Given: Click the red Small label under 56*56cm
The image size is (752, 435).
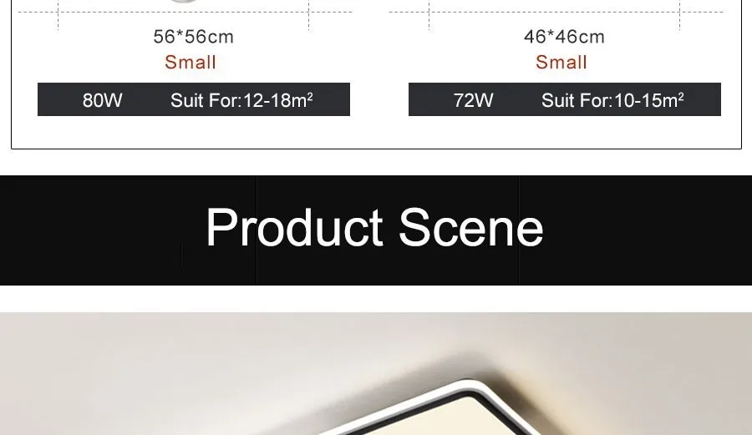Looking at the screenshot, I should click(x=191, y=63).
